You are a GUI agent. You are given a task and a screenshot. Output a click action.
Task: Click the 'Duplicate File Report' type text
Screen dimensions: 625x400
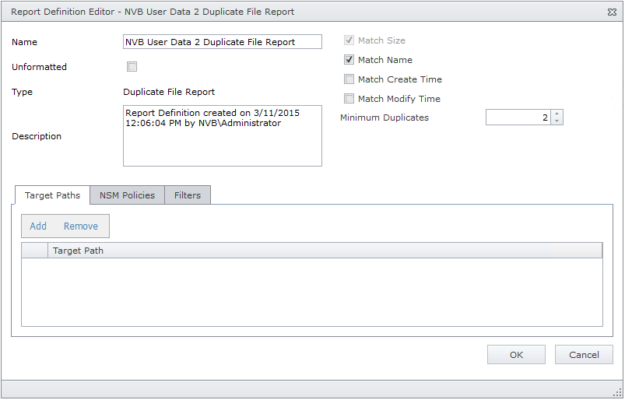tap(169, 92)
